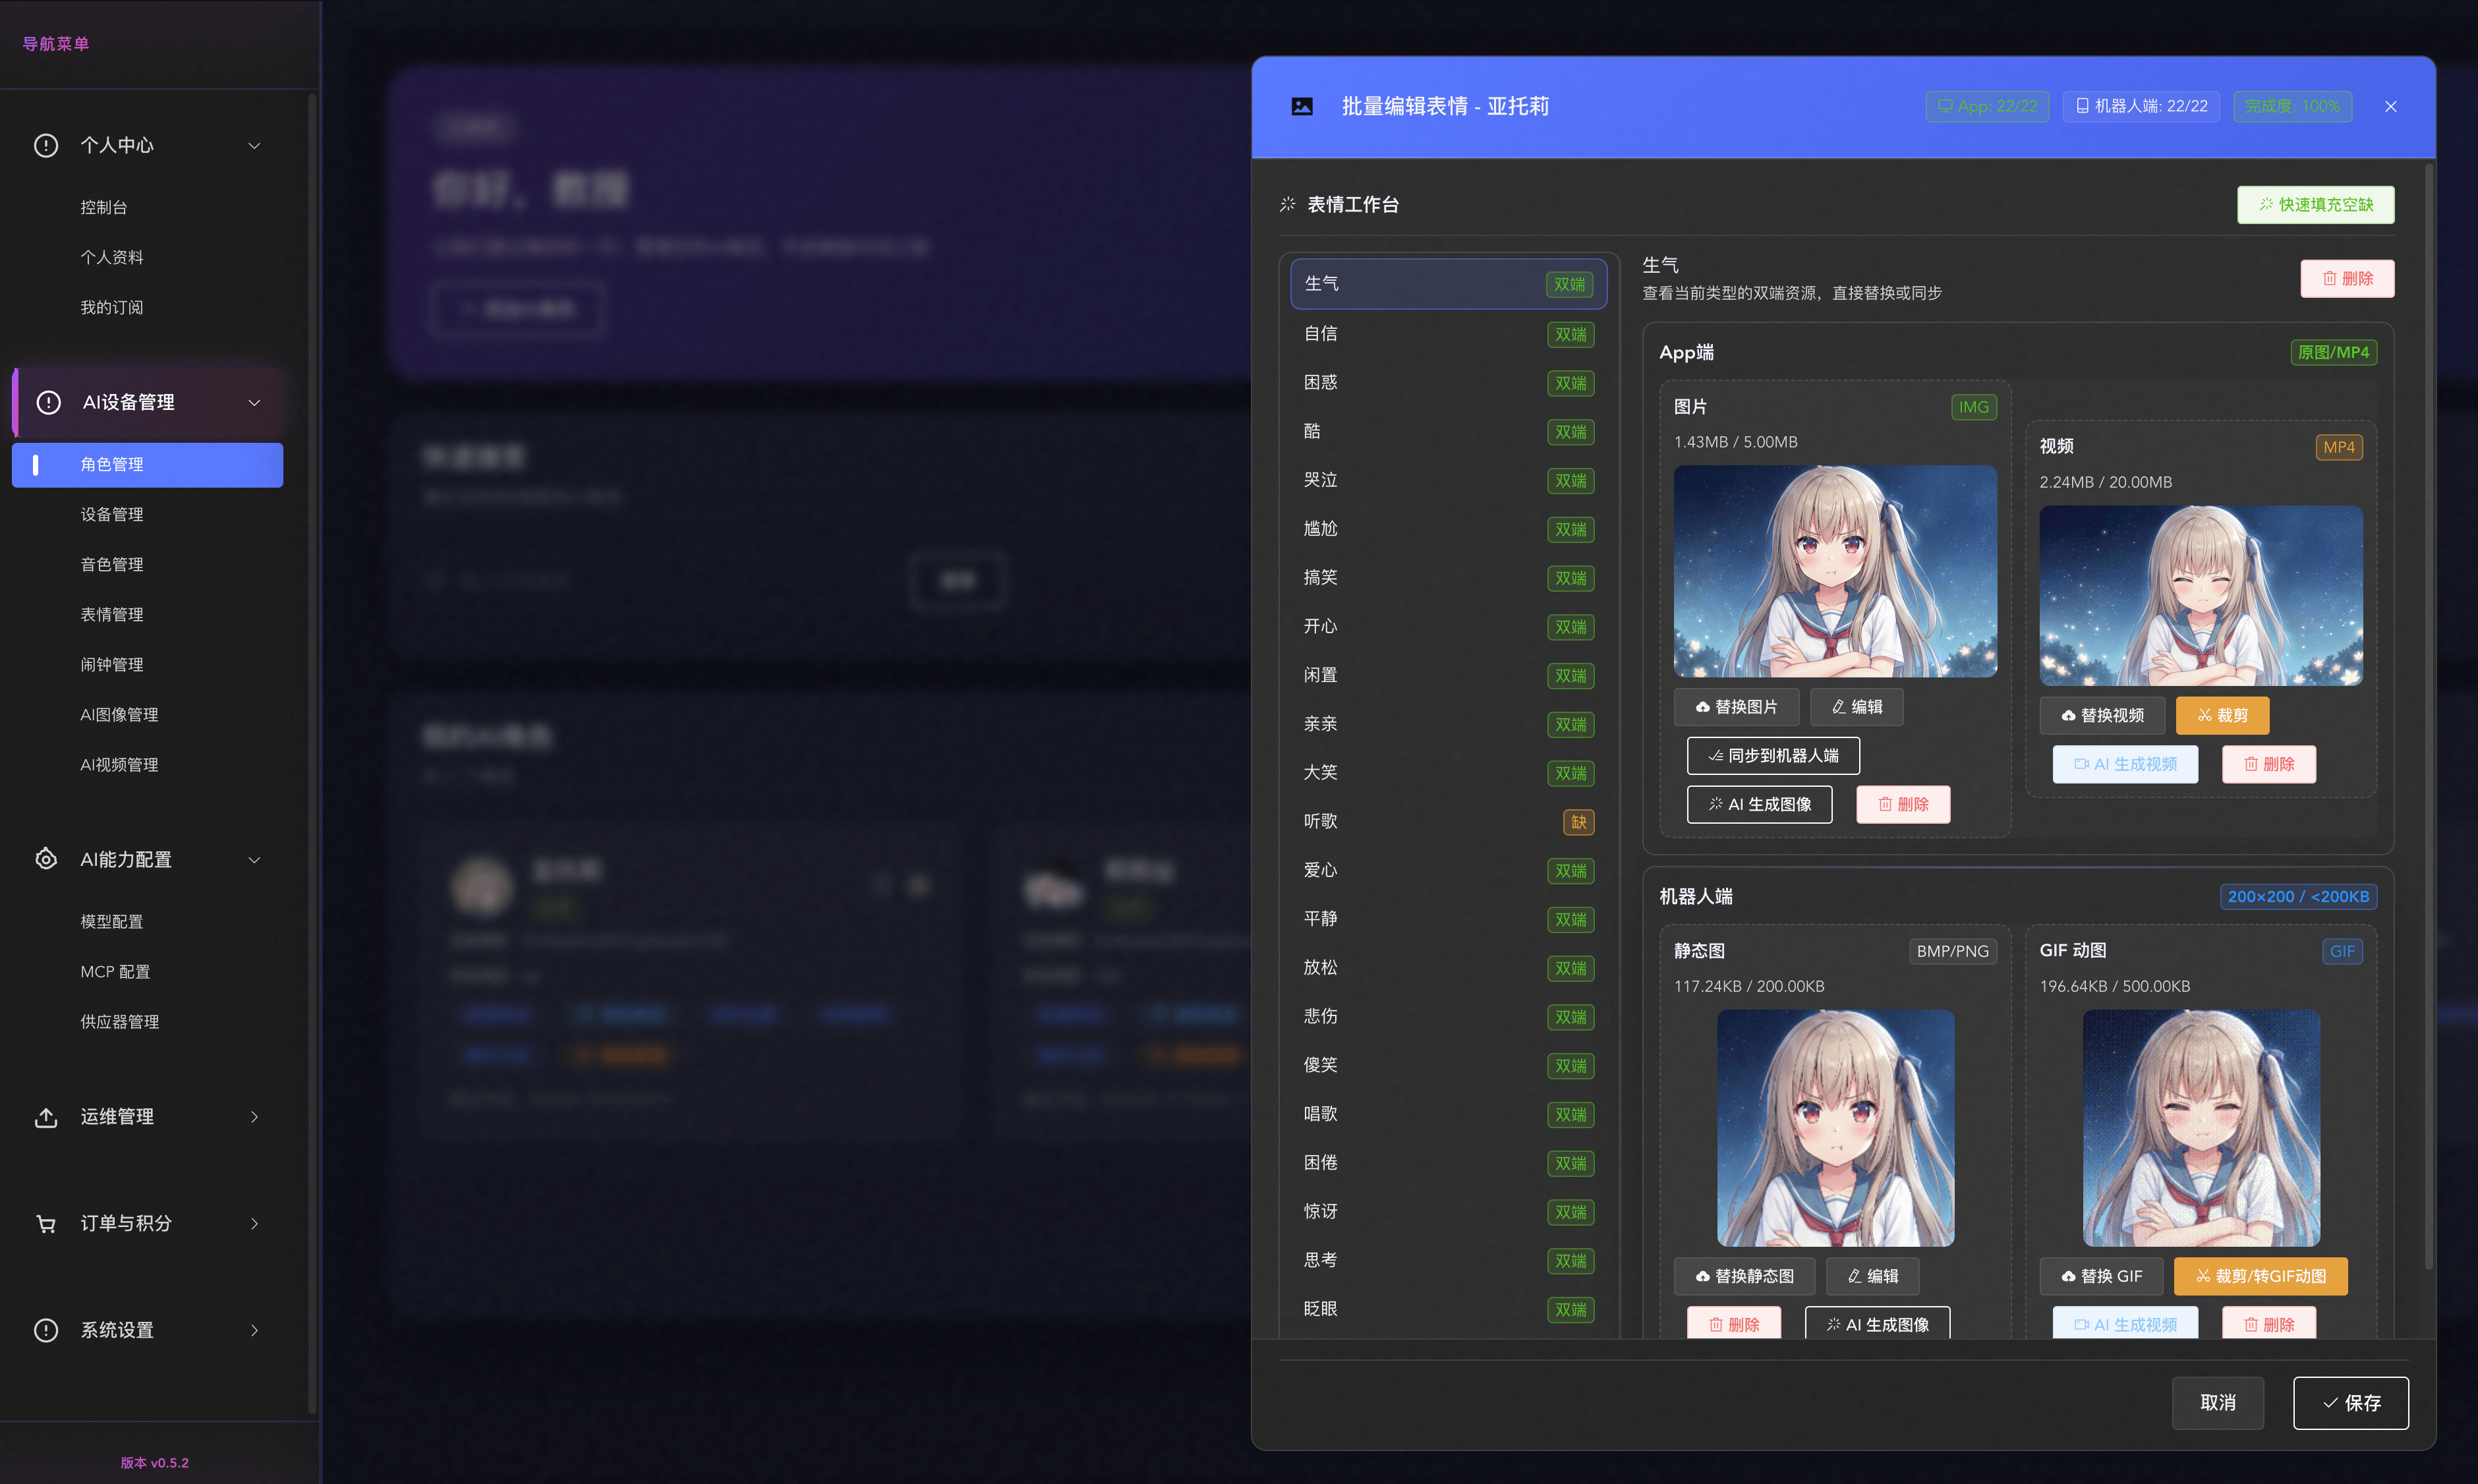
Task: Select 表情管理 in the sidebar menu
Action: (x=112, y=614)
